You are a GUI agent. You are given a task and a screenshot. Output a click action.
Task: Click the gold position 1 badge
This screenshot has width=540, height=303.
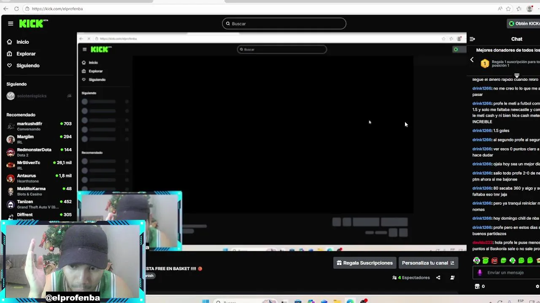point(485,64)
